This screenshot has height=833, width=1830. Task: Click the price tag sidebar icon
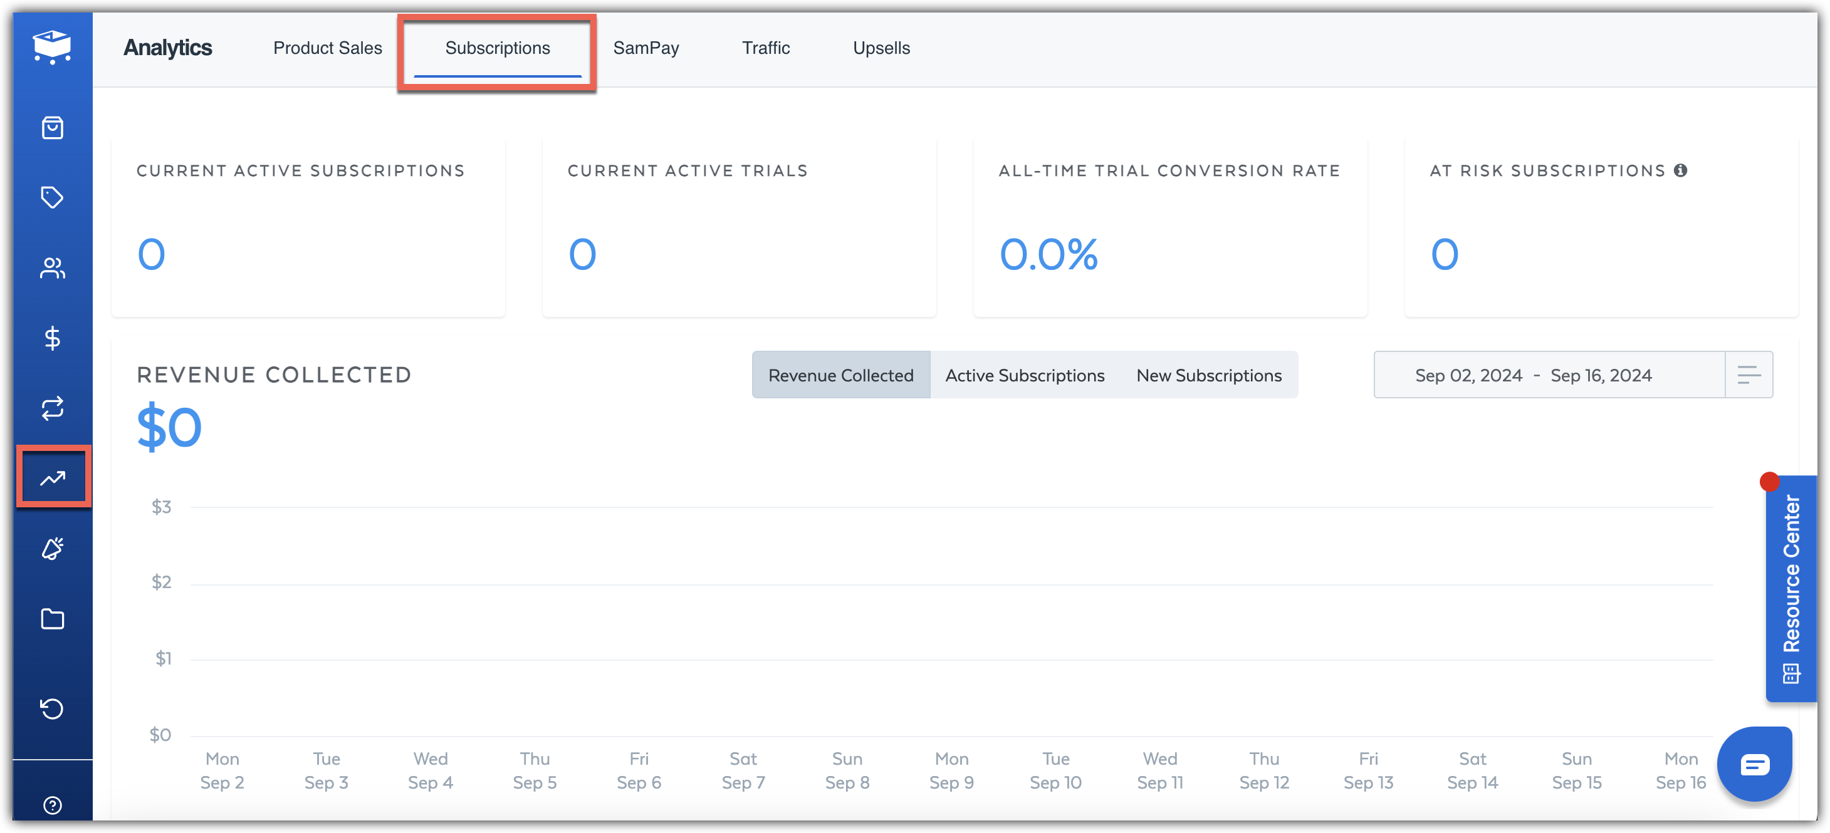coord(53,197)
